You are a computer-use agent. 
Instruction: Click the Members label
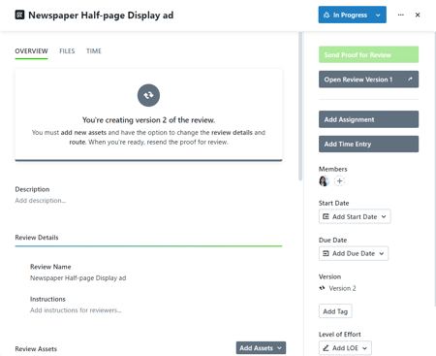pyautogui.click(x=333, y=169)
